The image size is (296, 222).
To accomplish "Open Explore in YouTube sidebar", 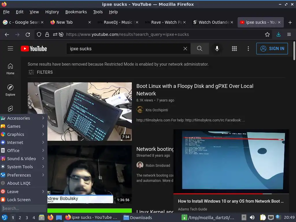I will [10, 90].
